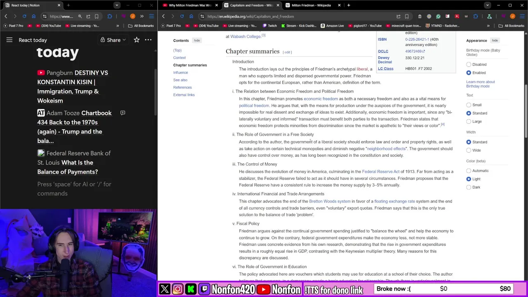Hide the Contents sidebar
The height and width of the screenshot is (297, 528).
(x=197, y=40)
